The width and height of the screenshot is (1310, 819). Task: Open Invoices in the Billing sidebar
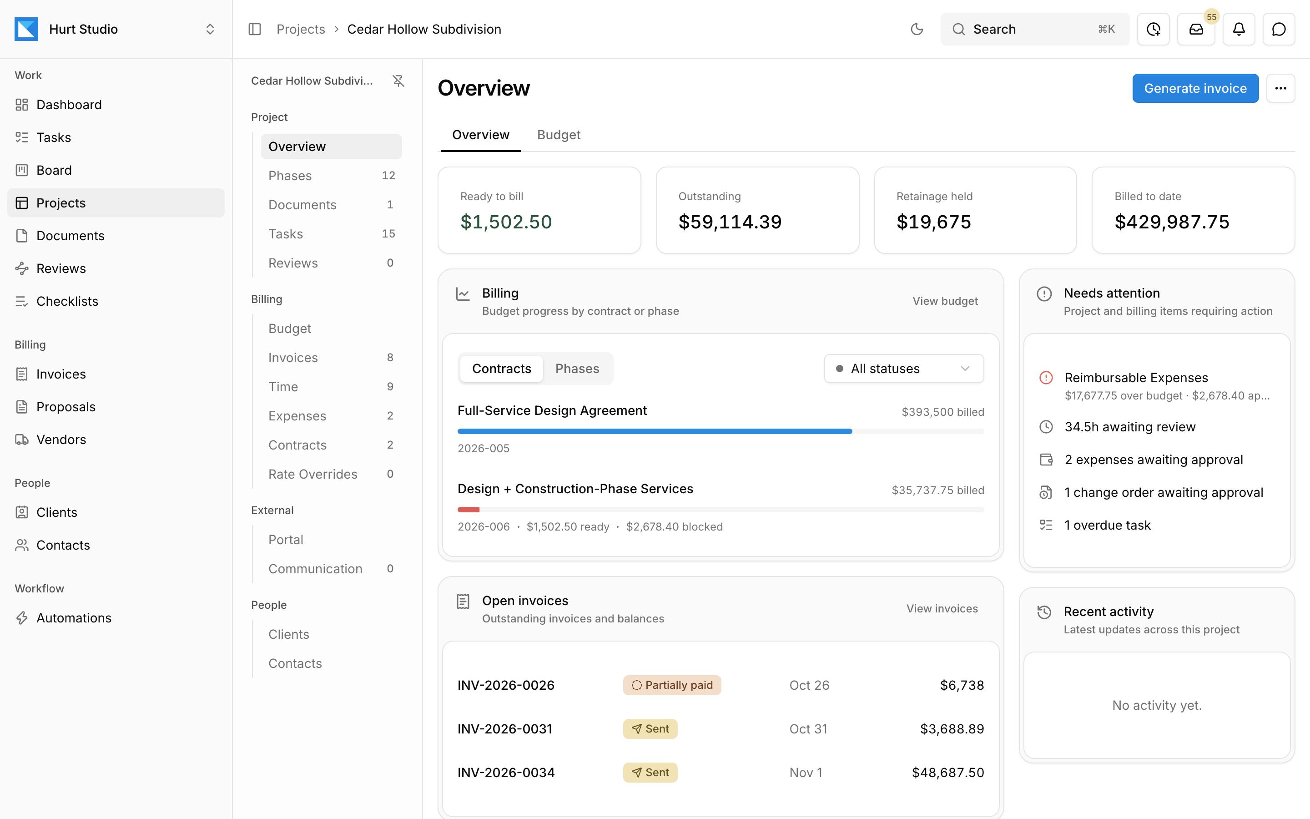tap(116, 374)
